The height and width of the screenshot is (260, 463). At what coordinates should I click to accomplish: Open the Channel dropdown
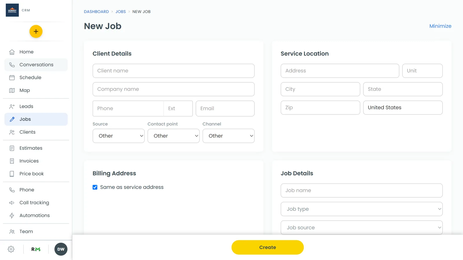point(229,136)
